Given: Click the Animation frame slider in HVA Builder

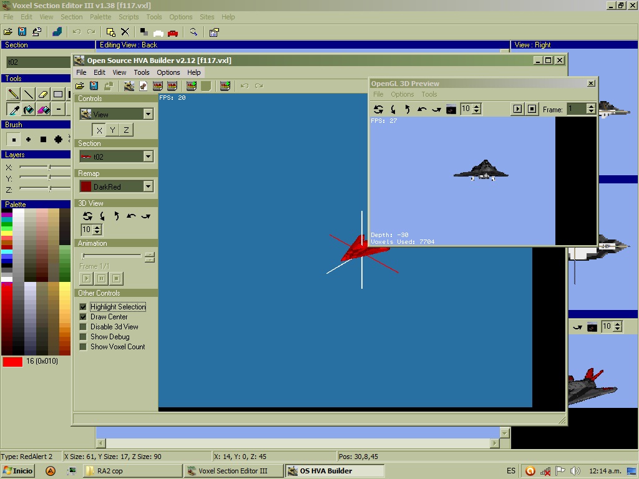Looking at the screenshot, I should 111,256.
